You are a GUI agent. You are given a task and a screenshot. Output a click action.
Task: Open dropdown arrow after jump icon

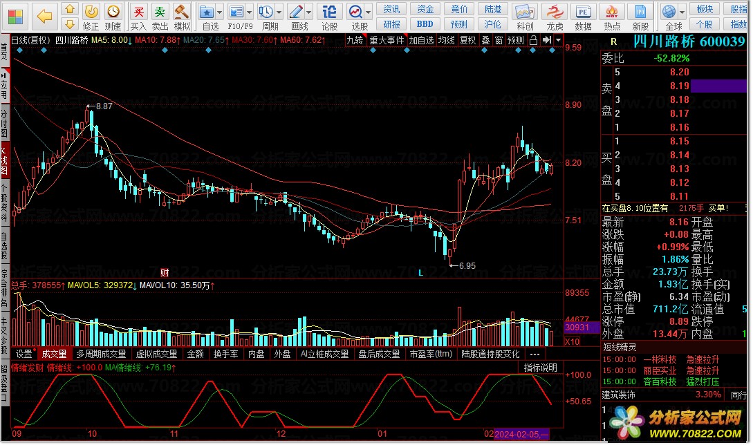[558, 41]
